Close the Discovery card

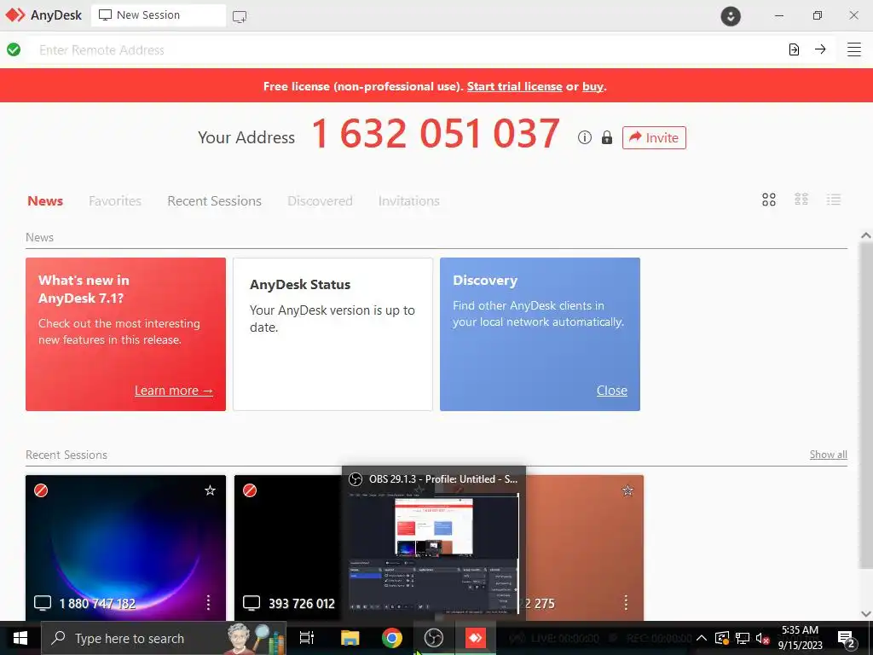pyautogui.click(x=612, y=391)
